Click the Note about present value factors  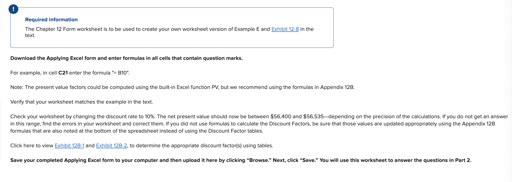point(182,87)
